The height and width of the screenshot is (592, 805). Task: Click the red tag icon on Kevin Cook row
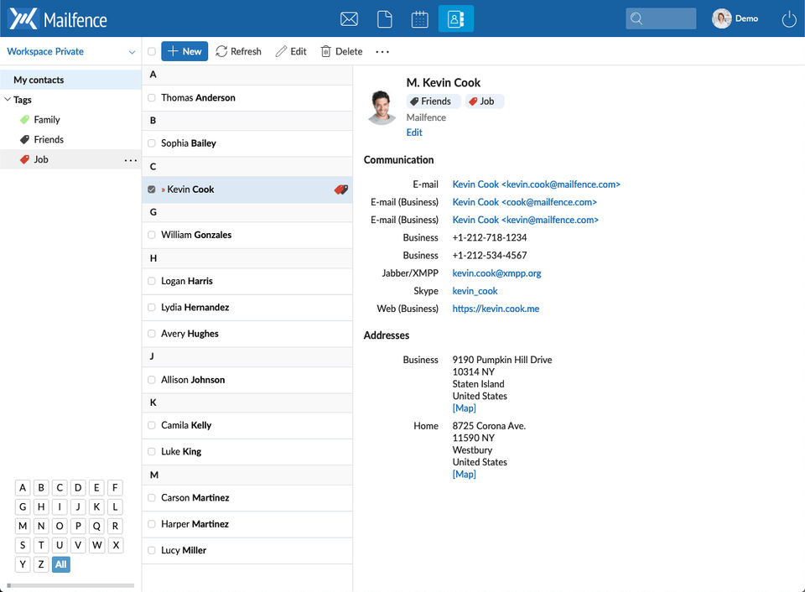(341, 190)
